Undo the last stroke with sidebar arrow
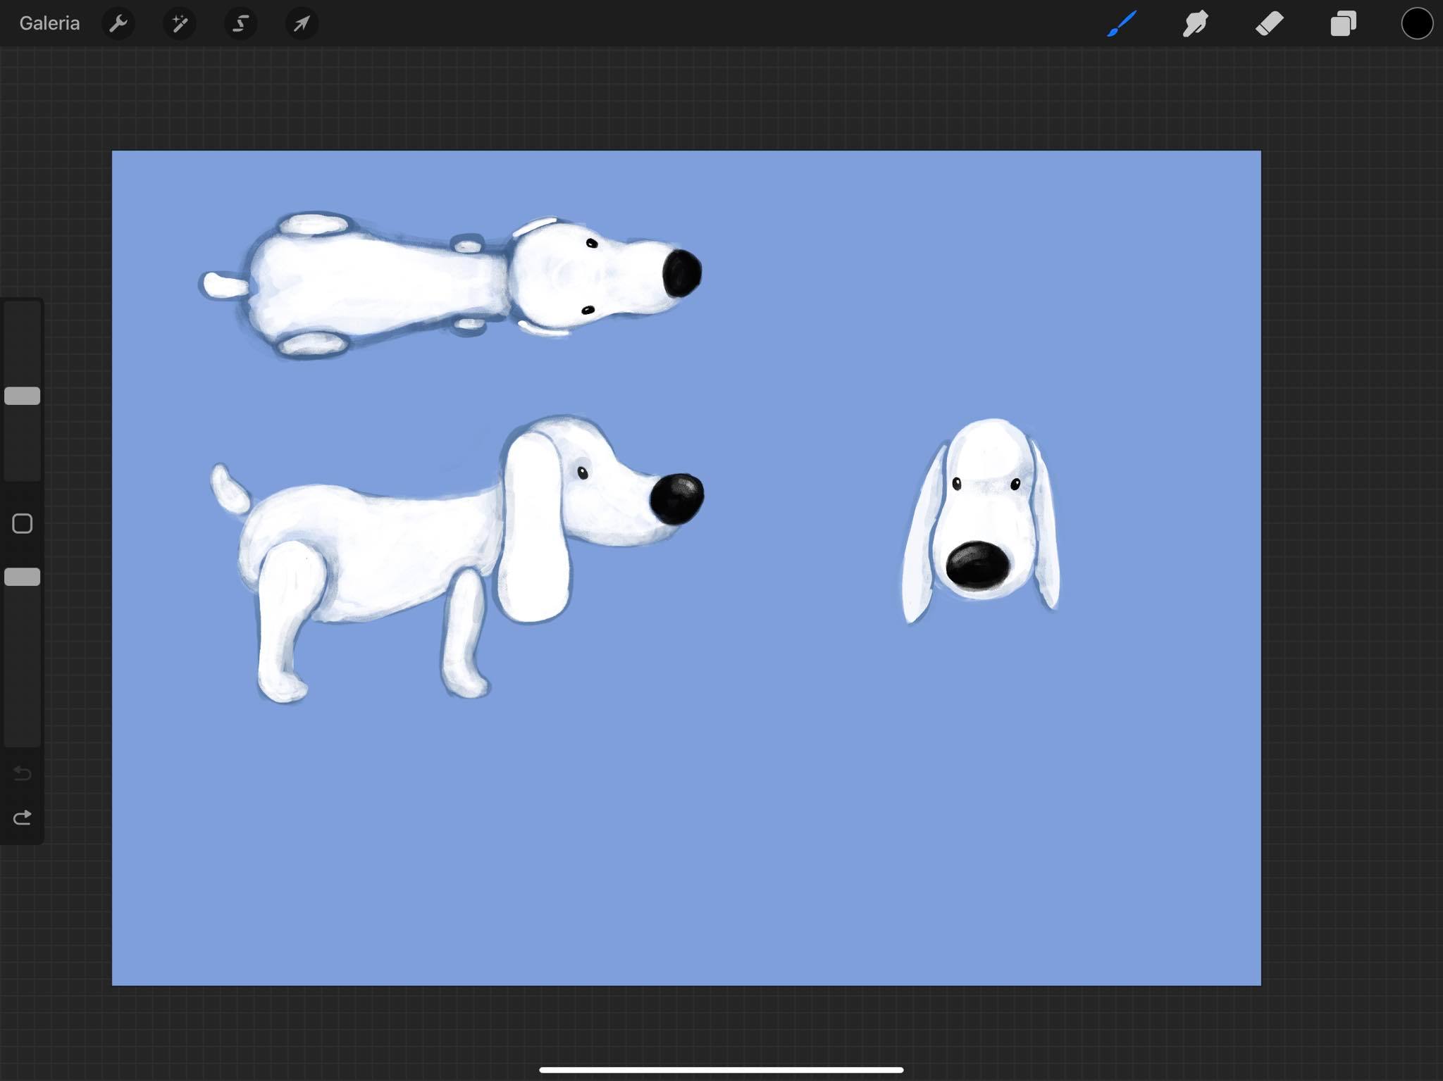Image resolution: width=1443 pixels, height=1081 pixels. point(23,774)
